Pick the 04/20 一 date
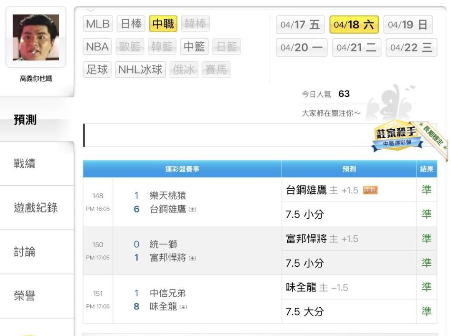 (302, 47)
